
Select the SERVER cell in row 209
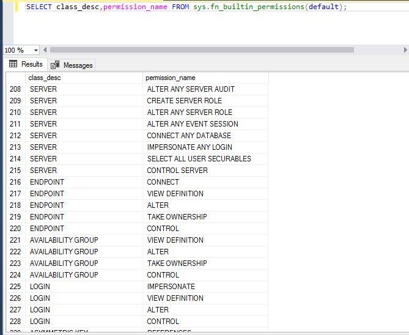point(84,101)
